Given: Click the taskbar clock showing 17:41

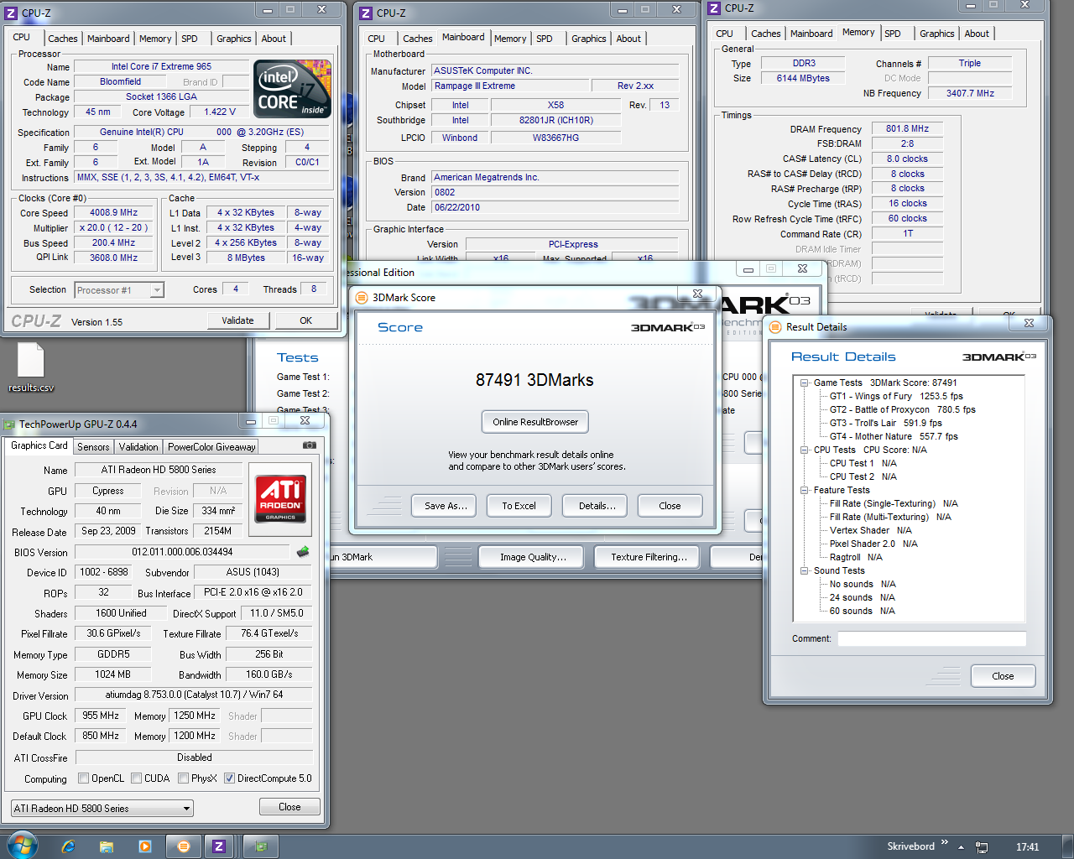Looking at the screenshot, I should point(1027,847).
